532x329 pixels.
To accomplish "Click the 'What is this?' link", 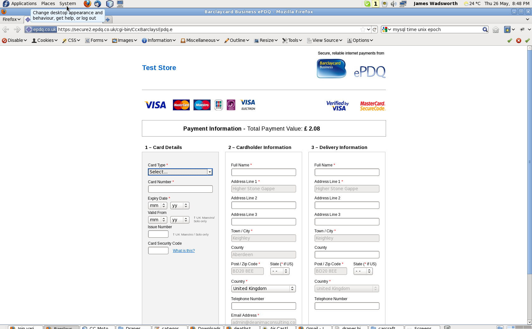I will pos(184,251).
